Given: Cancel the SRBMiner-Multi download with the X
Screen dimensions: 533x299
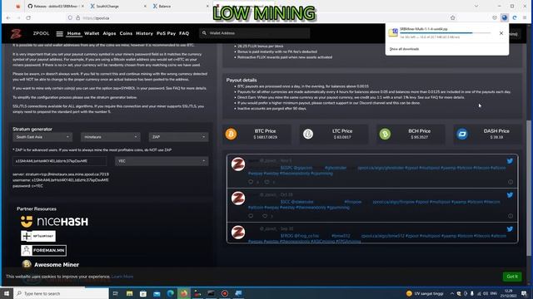Looking at the screenshot, I should [501, 33].
